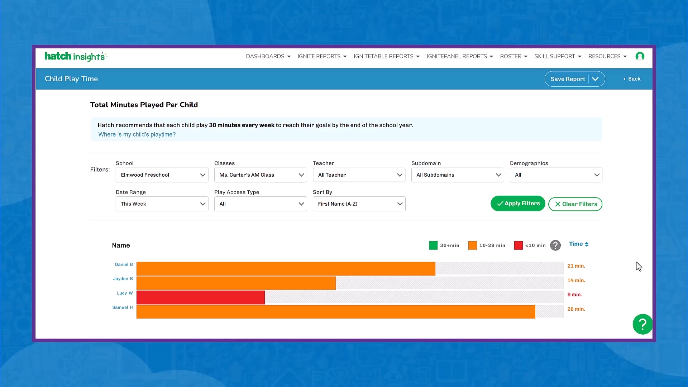This screenshot has height=387, width=688.
Task: Open the Sort By dropdown
Action: tap(359, 204)
